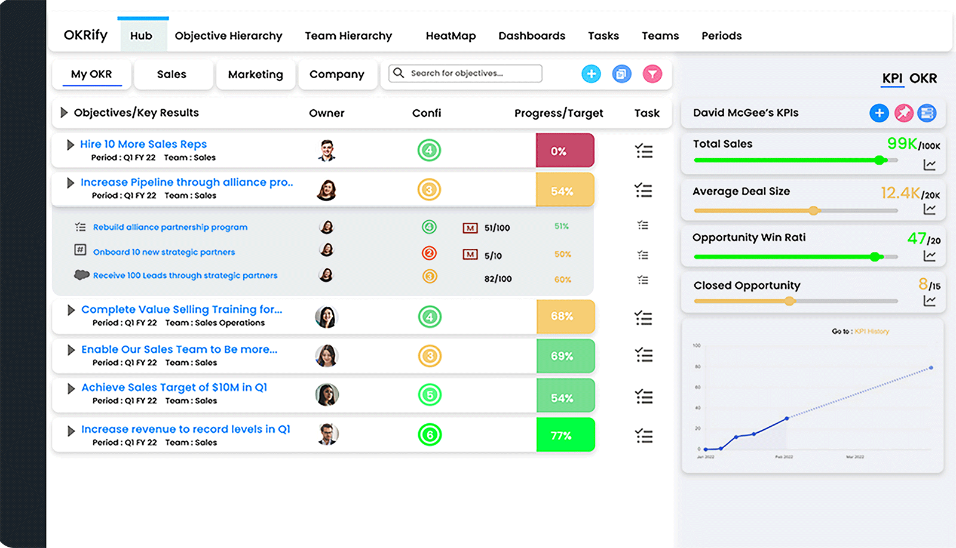
Task: Open the Total Sales trend chart icon
Action: click(x=929, y=165)
